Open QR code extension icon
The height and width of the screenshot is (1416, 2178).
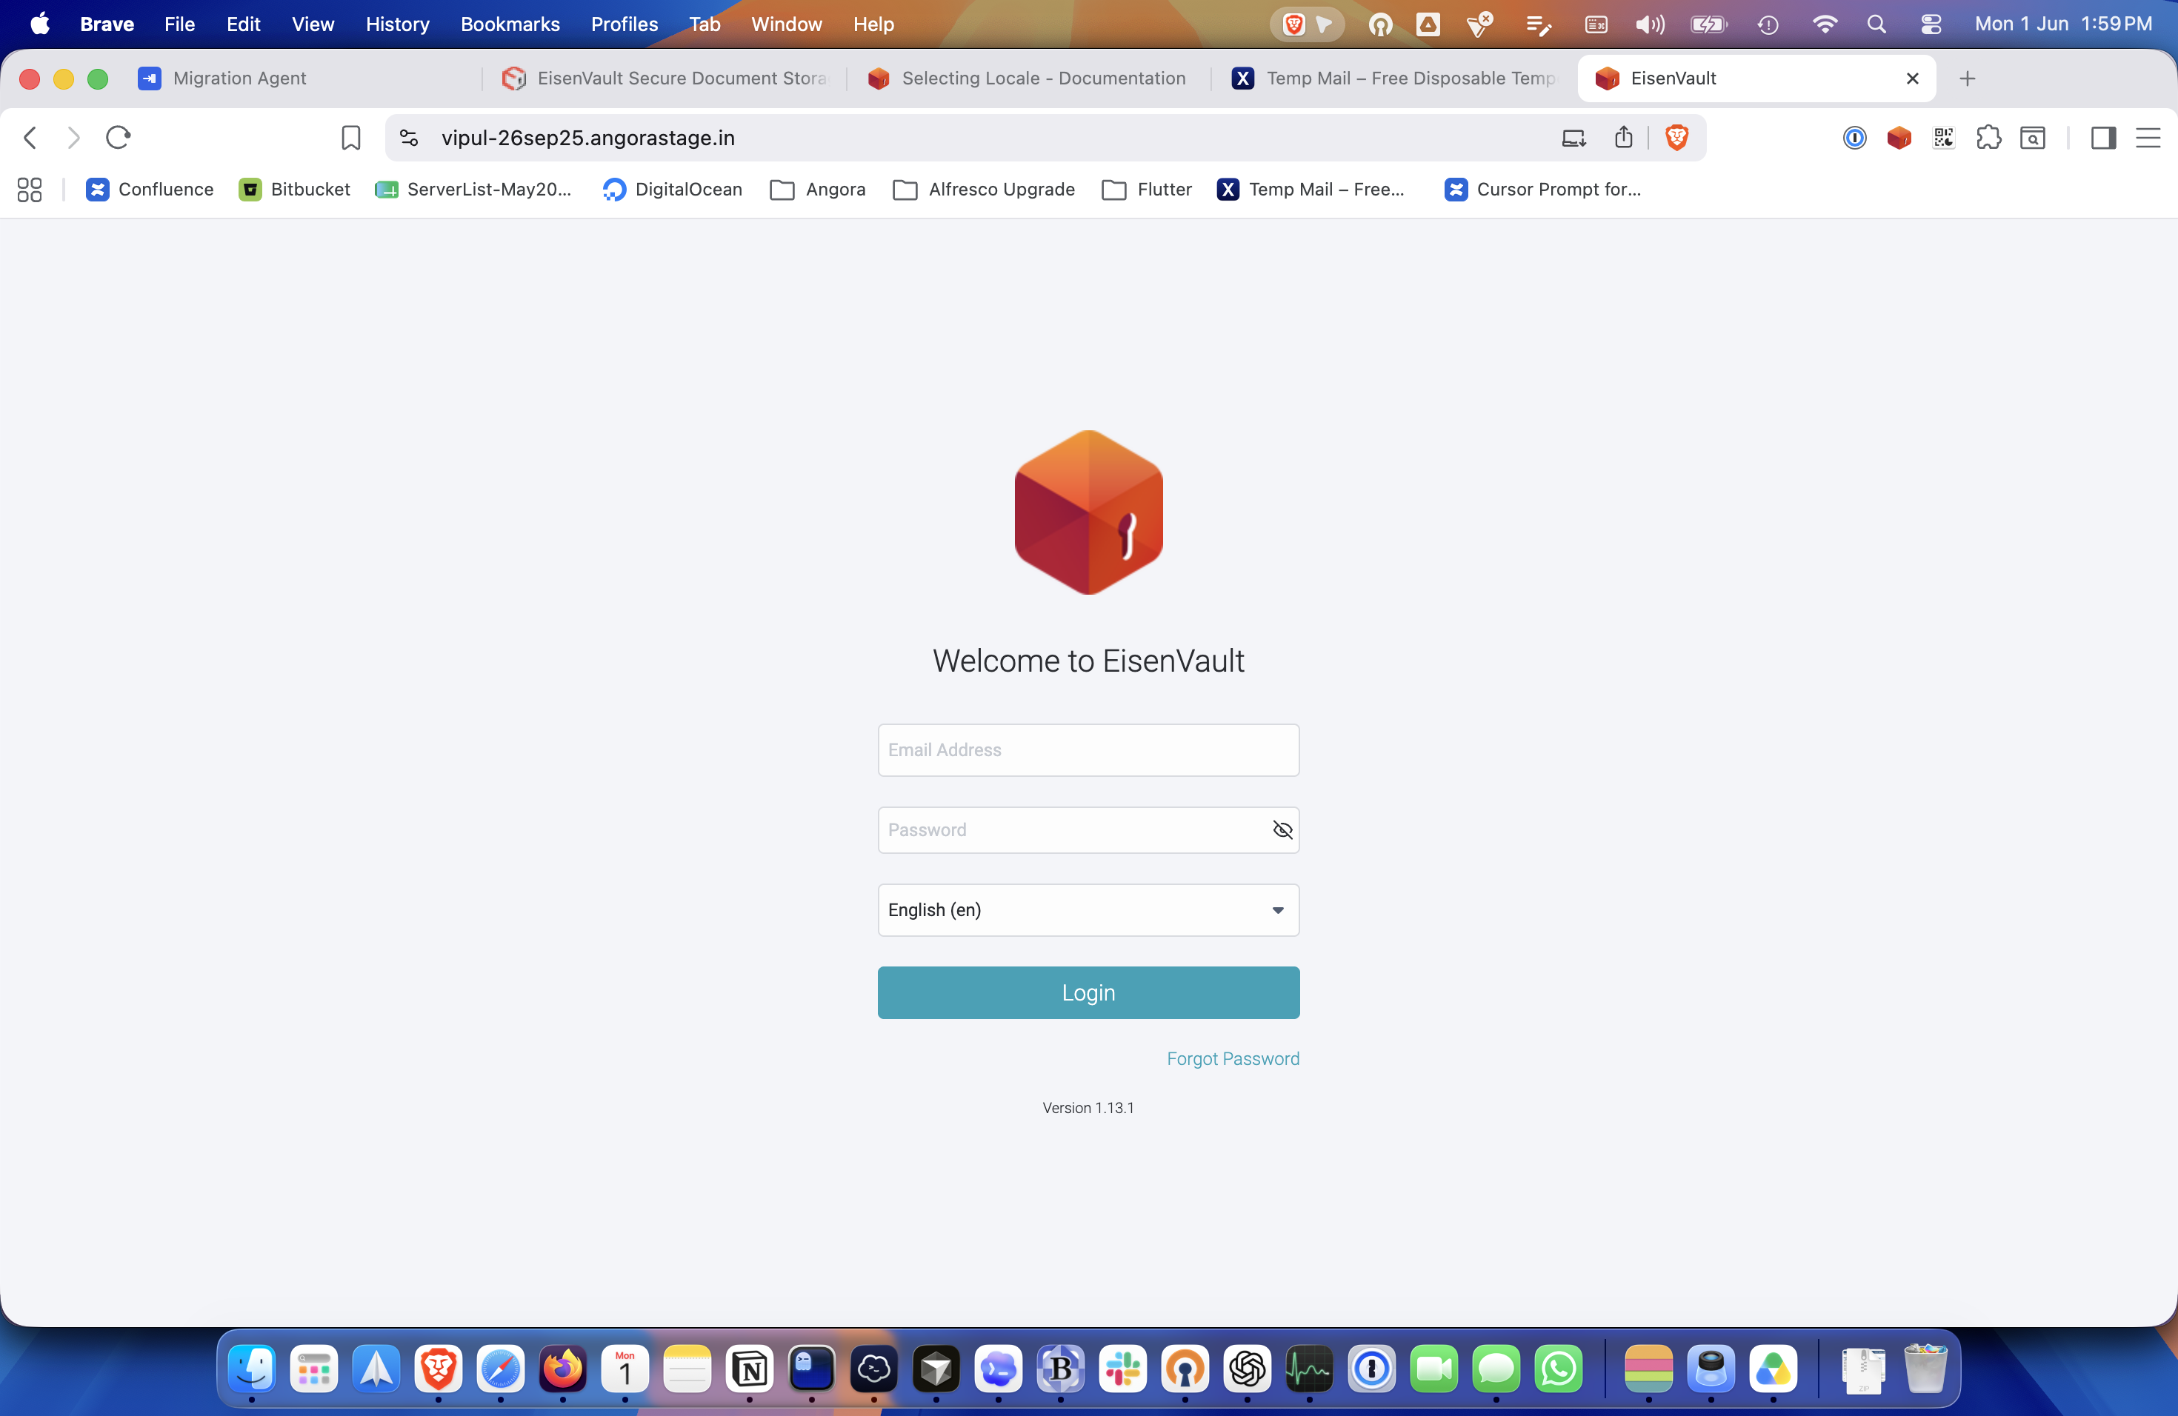pyautogui.click(x=1943, y=137)
